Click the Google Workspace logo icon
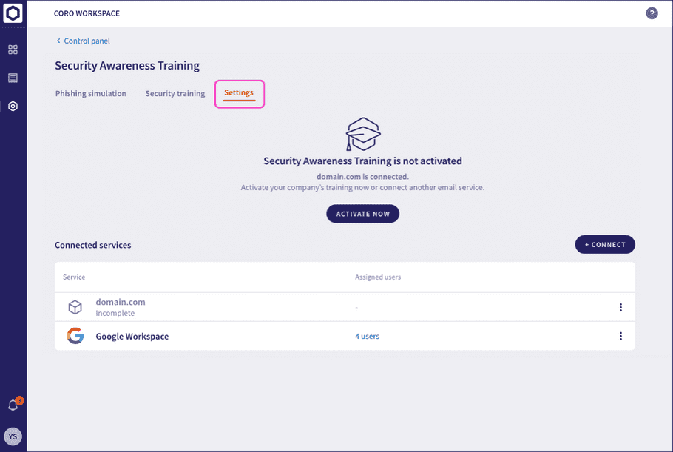The image size is (673, 452). tap(75, 336)
